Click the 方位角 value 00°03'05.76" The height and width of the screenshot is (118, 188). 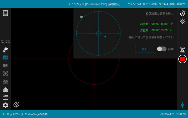[x=160, y=30]
